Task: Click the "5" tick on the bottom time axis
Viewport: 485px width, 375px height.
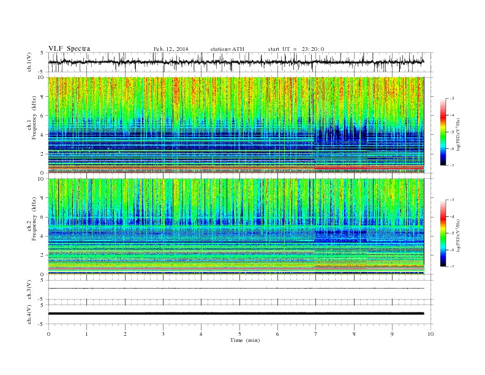Action: coord(239,334)
